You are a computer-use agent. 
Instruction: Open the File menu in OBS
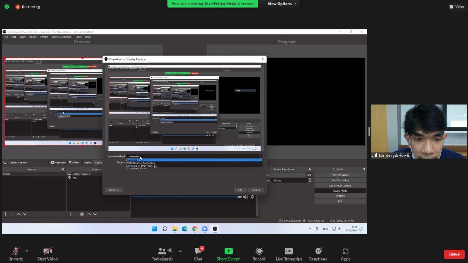6,37
